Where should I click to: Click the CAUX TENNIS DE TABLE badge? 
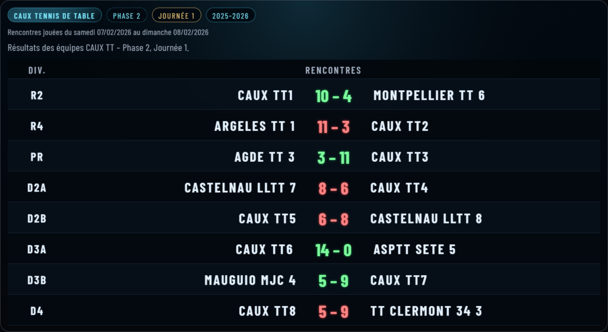[x=55, y=15]
